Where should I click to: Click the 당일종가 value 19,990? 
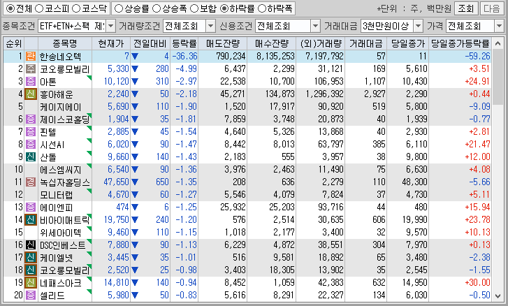414,220
